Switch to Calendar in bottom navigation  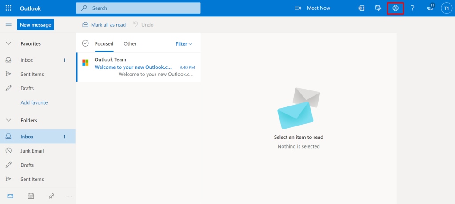31,196
